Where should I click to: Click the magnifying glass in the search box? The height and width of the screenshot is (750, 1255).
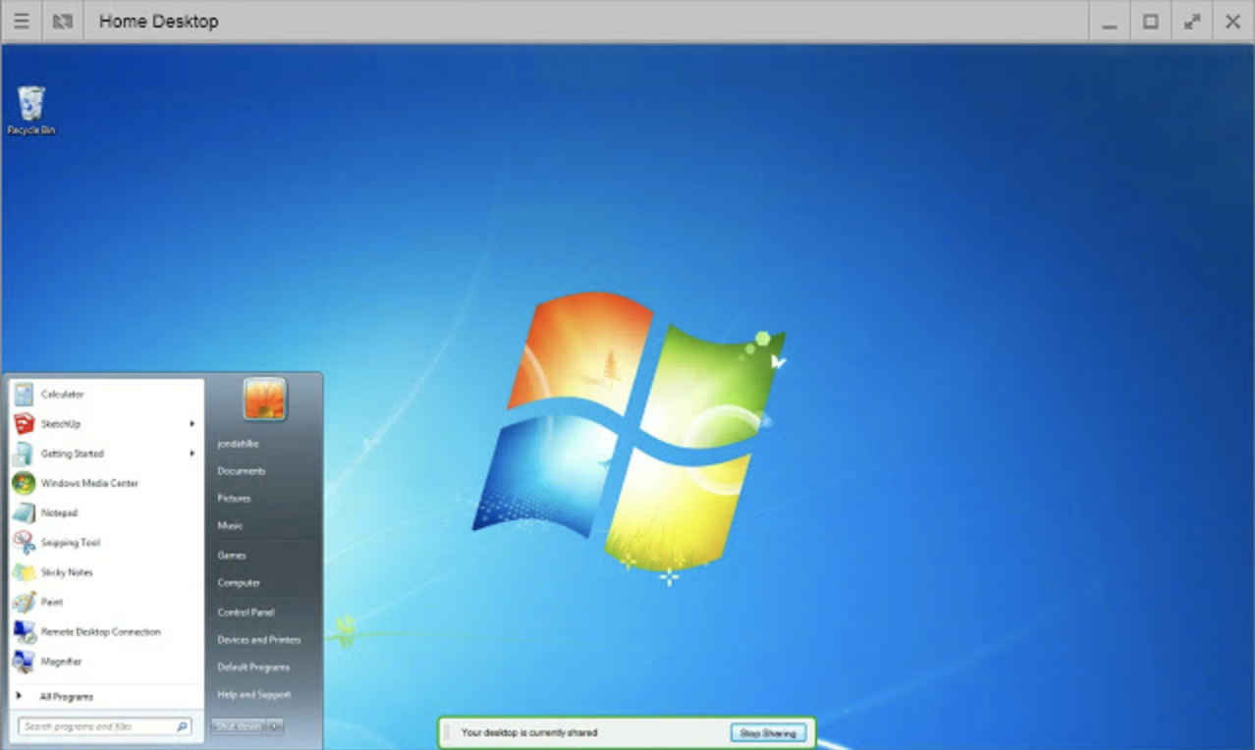click(x=182, y=727)
